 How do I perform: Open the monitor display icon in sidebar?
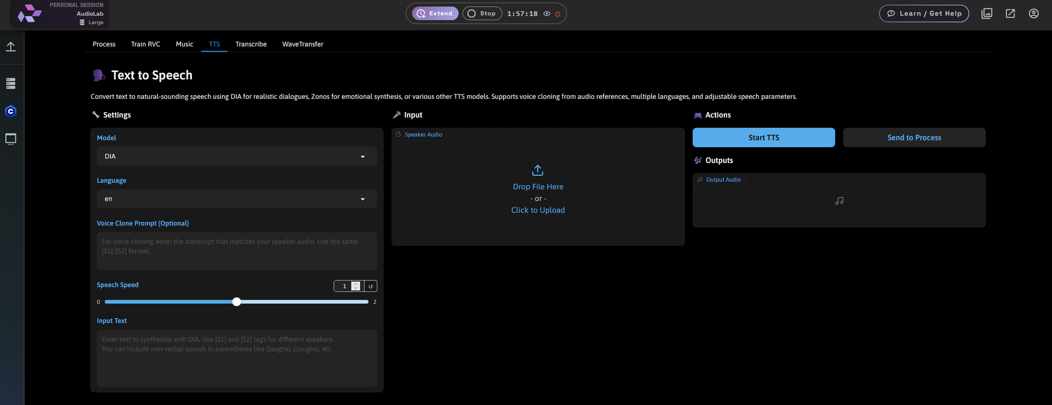[11, 139]
